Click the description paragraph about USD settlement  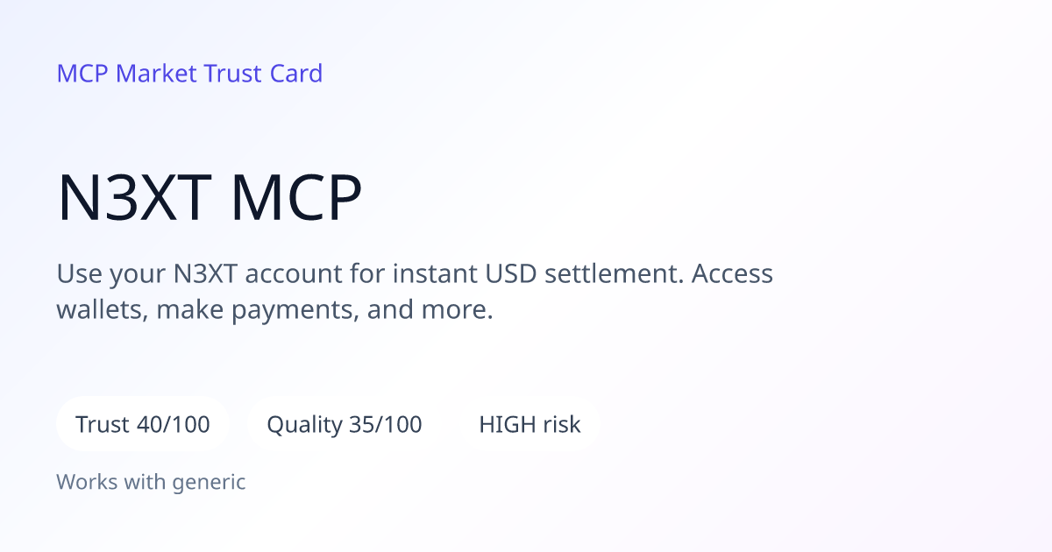pos(415,292)
